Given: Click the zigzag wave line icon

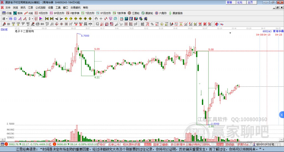Looking at the screenshot, I should [121, 24].
